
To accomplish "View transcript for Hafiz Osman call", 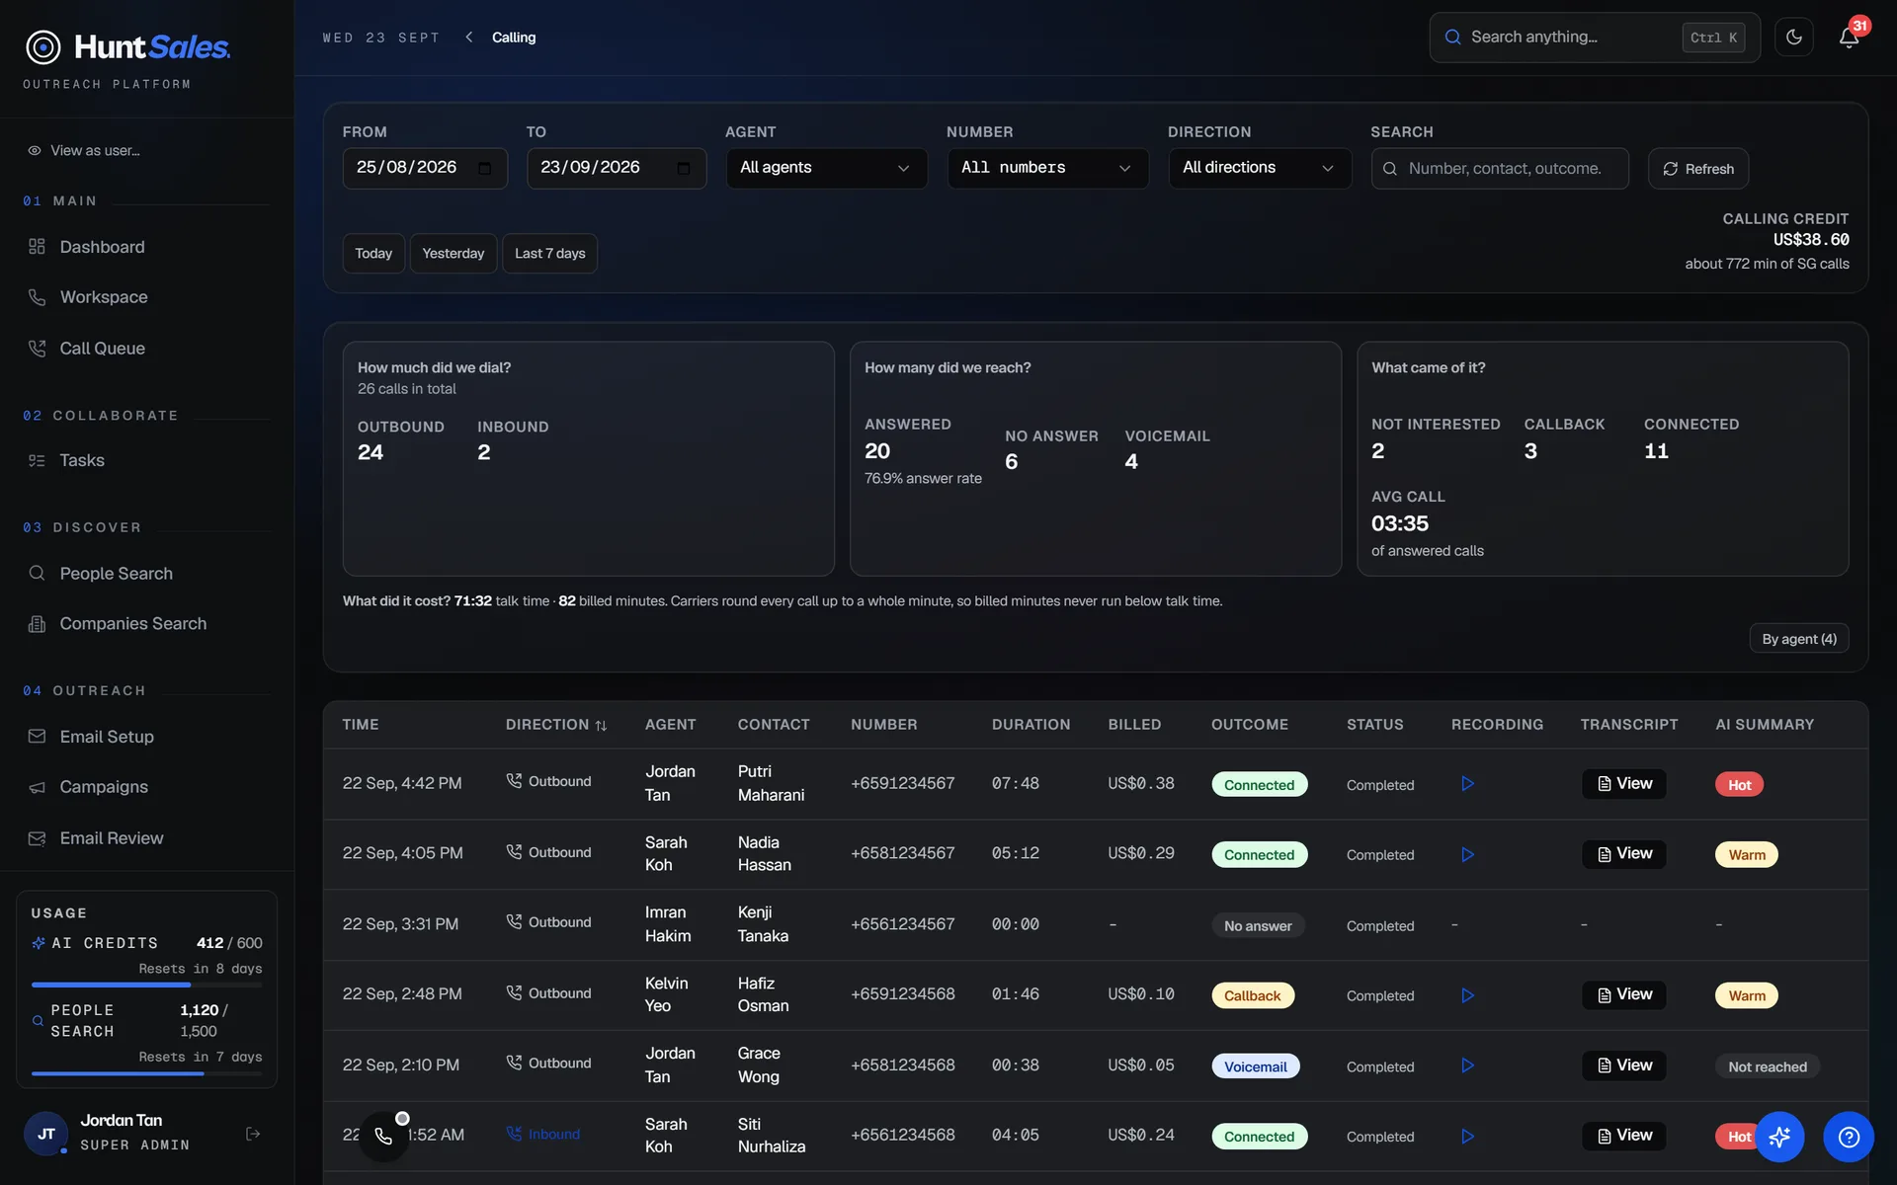I will tap(1623, 995).
